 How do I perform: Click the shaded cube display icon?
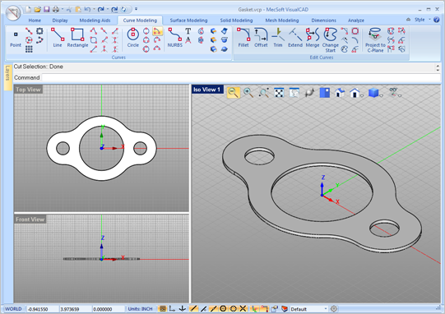click(373, 92)
